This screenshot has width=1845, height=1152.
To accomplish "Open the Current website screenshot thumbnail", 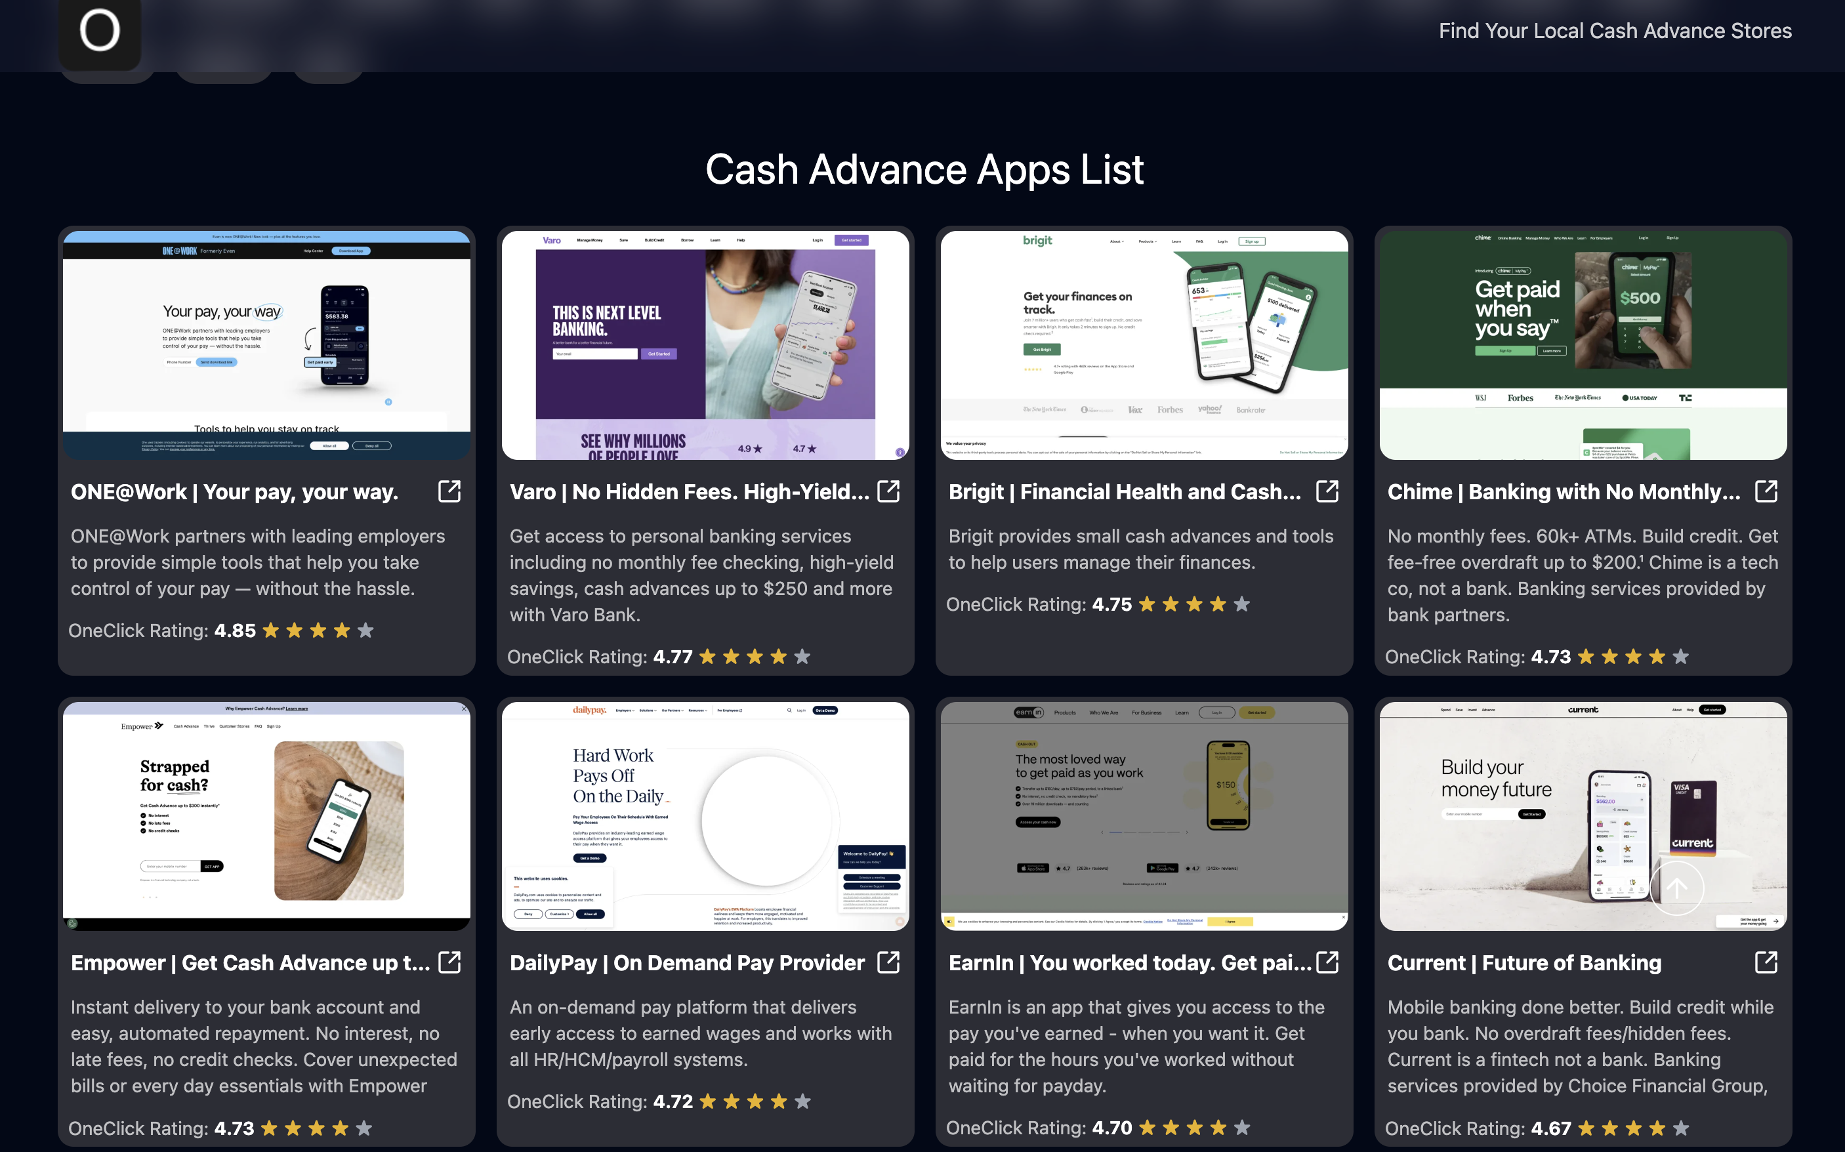I will 1583,816.
